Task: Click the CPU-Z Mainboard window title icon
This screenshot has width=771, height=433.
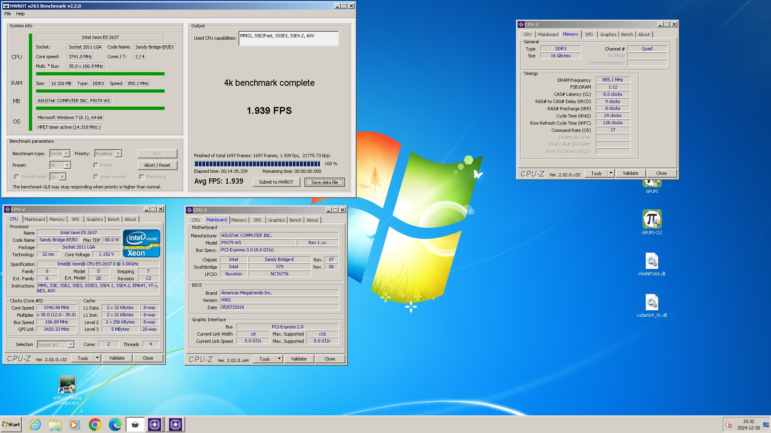Action: (190, 210)
